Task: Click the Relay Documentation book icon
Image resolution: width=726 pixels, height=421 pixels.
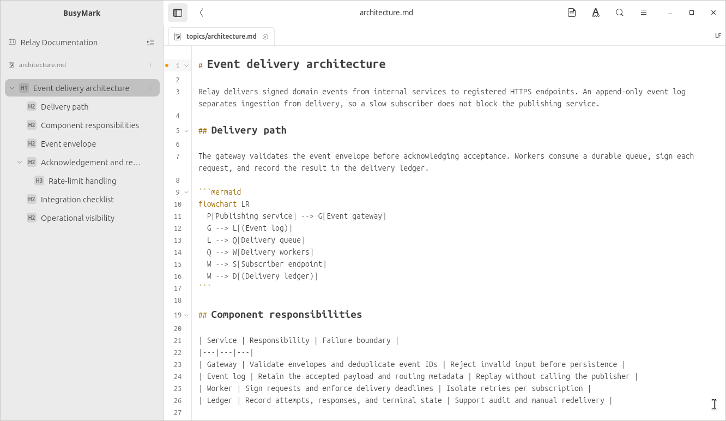Action: pos(12,42)
